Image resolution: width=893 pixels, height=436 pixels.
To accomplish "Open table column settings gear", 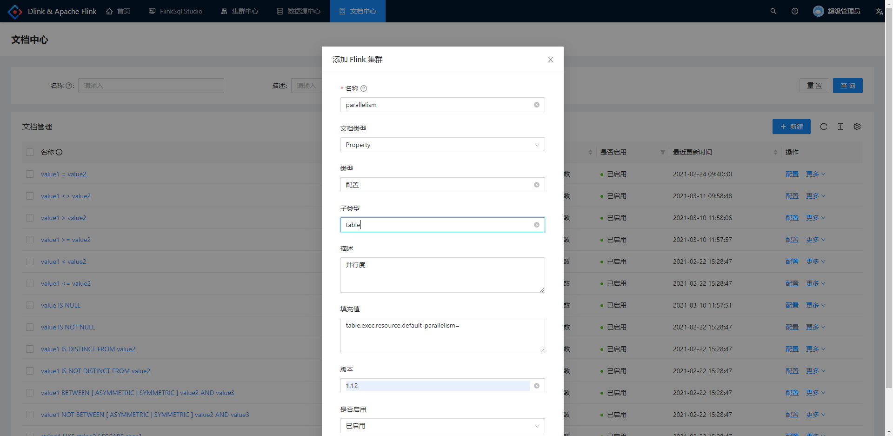I will point(857,127).
